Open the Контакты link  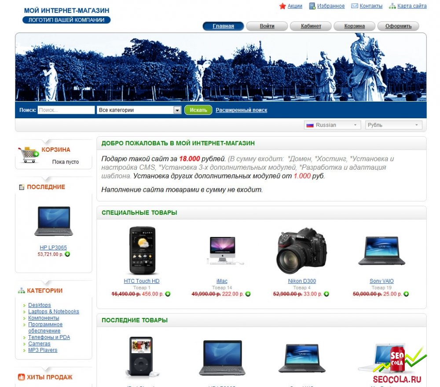tap(371, 6)
